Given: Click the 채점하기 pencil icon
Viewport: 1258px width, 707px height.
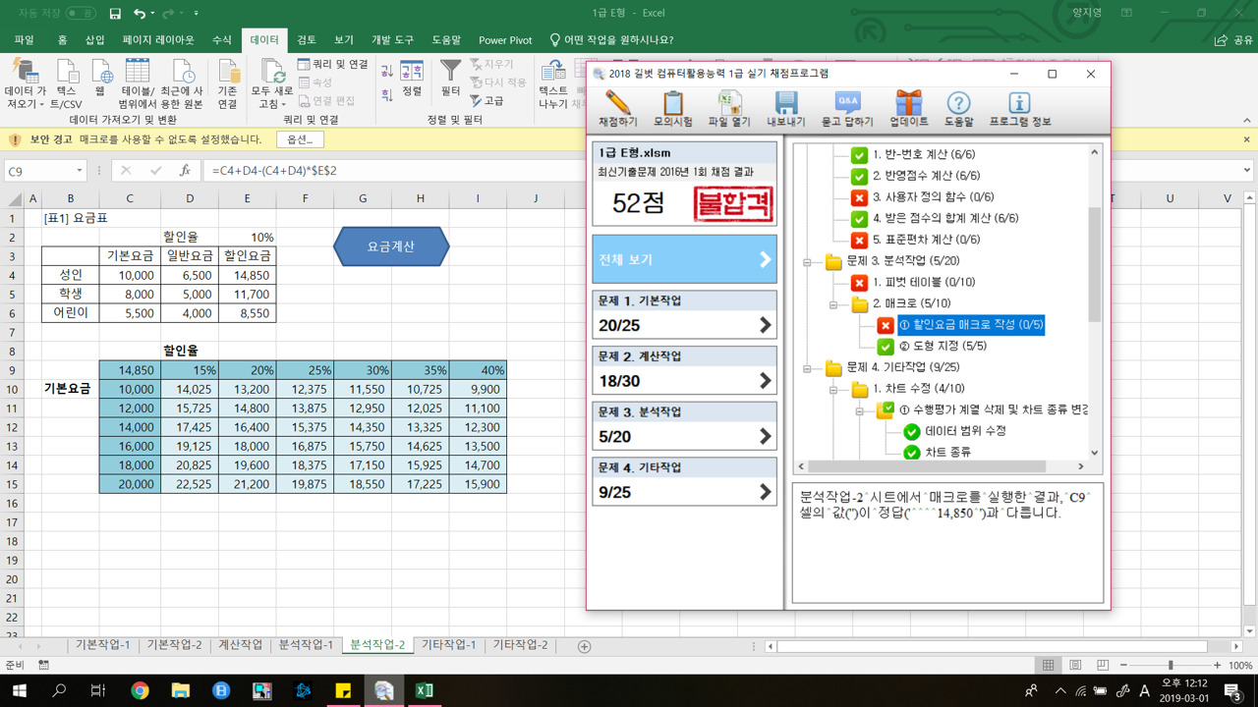Looking at the screenshot, I should coord(618,103).
